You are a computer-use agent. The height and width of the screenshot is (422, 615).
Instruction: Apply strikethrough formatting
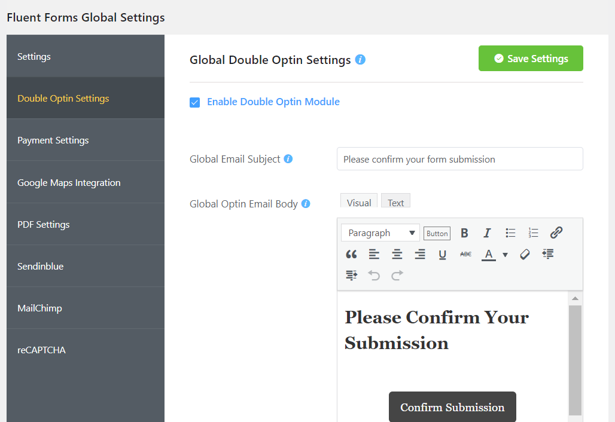click(465, 253)
